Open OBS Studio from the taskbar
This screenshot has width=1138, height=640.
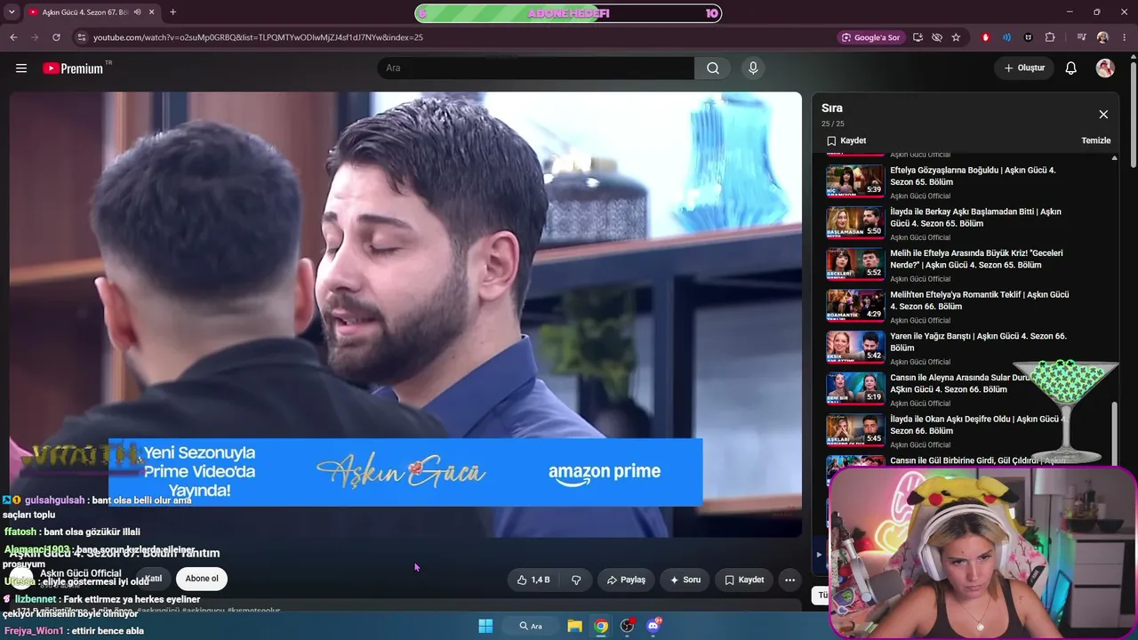(628, 626)
